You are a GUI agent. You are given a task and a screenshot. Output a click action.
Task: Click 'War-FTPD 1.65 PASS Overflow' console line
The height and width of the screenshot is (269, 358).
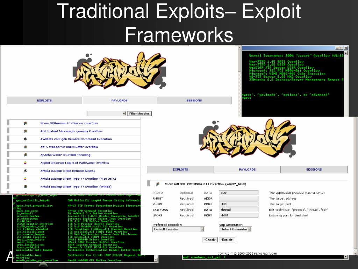click(276, 62)
